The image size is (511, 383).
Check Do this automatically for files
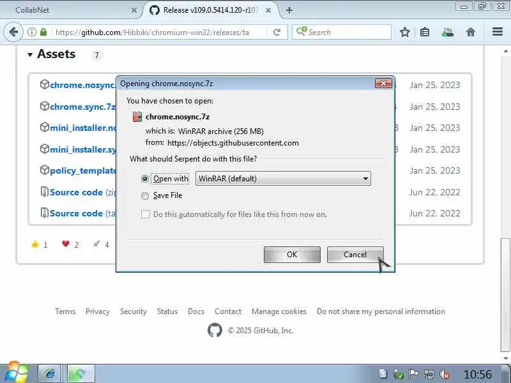[x=146, y=214]
